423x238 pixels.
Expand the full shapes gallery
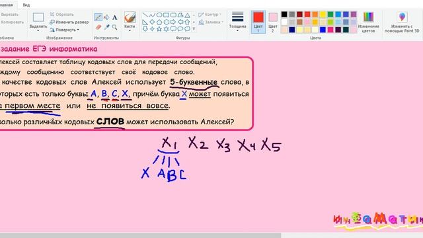[x=194, y=29]
